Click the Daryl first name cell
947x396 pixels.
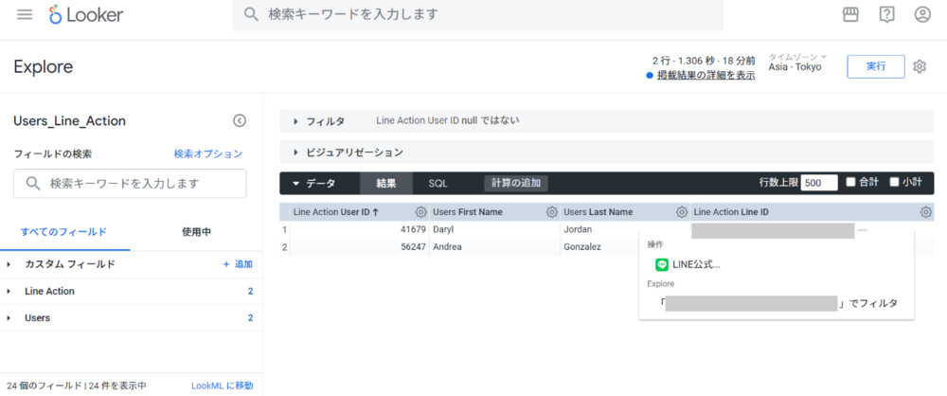click(x=442, y=230)
